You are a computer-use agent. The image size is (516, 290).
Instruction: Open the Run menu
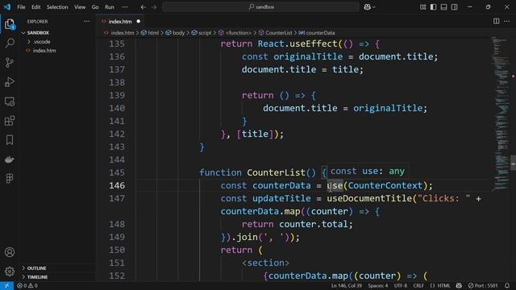click(110, 7)
